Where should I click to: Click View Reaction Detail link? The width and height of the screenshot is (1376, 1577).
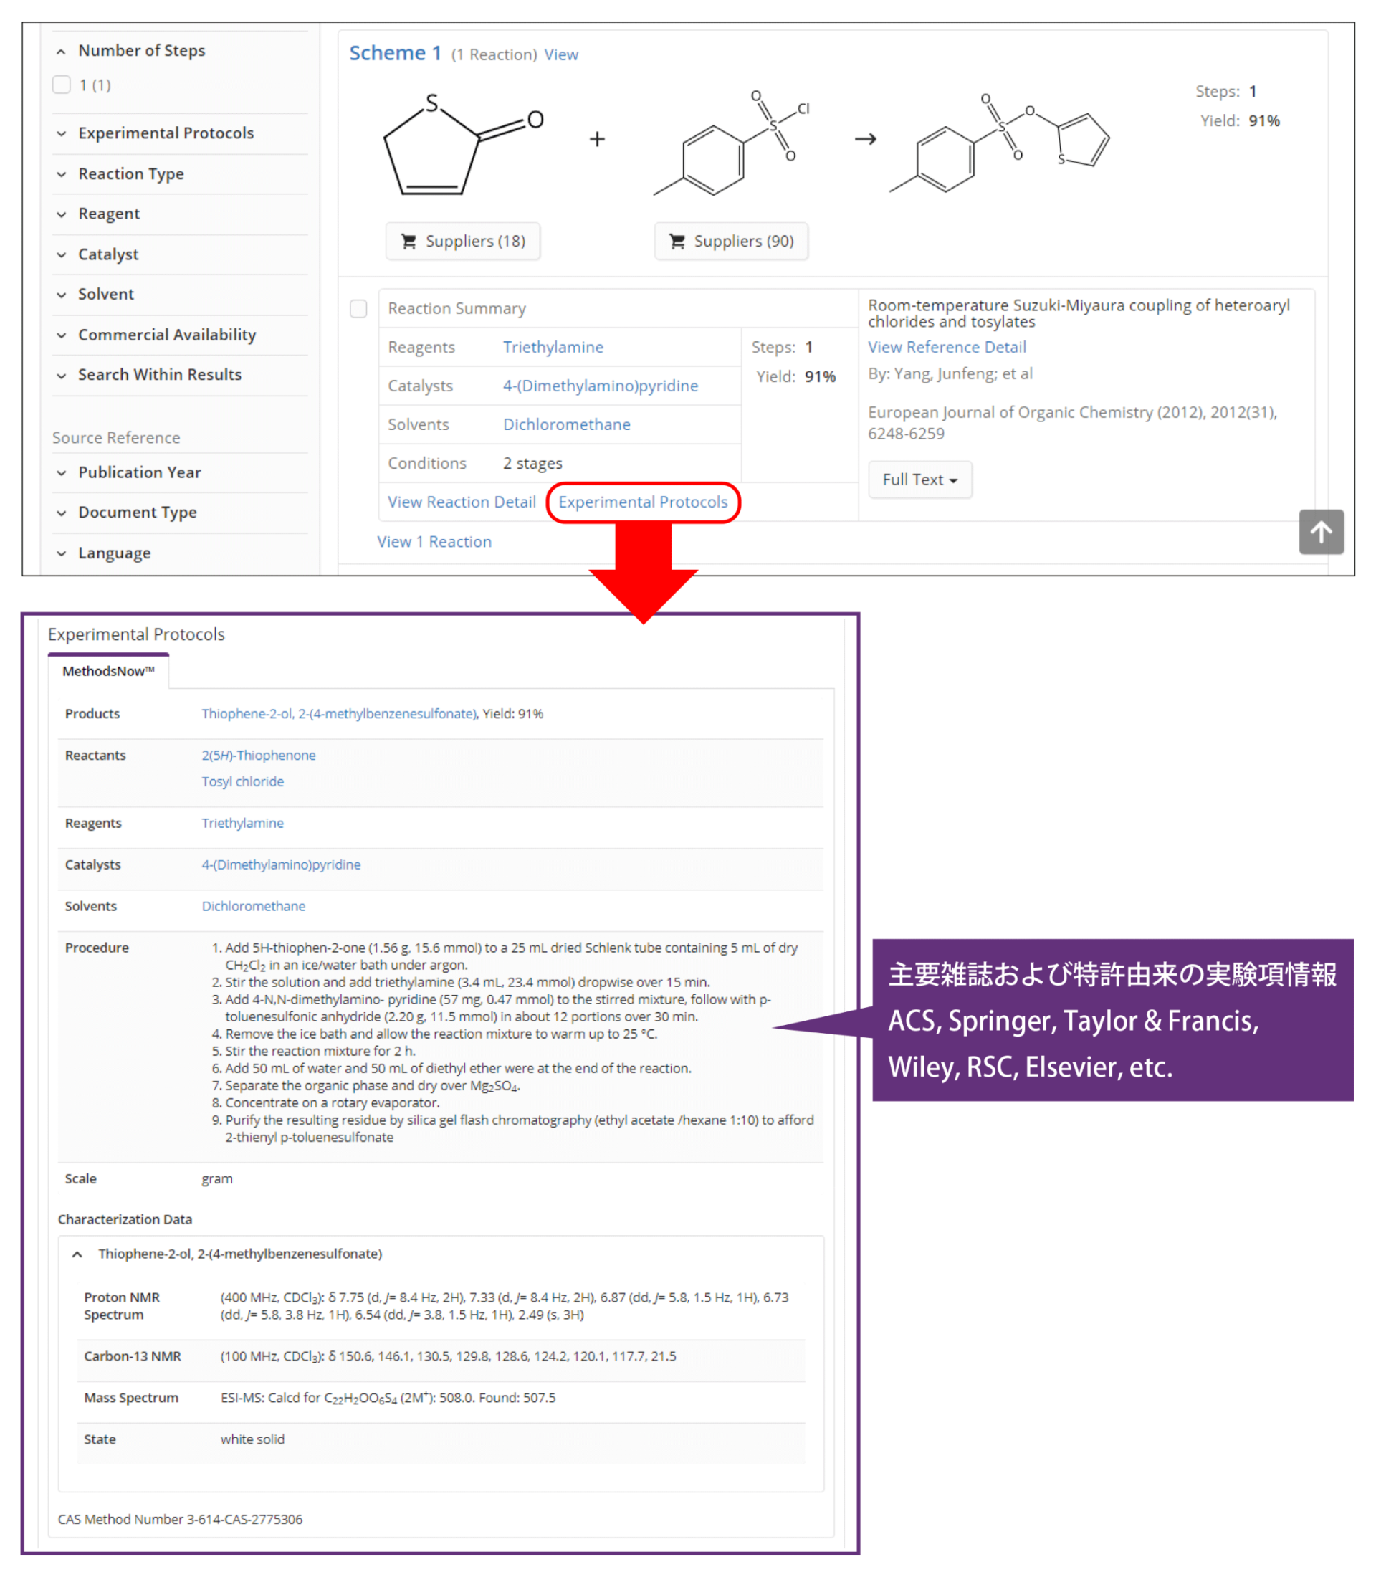(462, 502)
